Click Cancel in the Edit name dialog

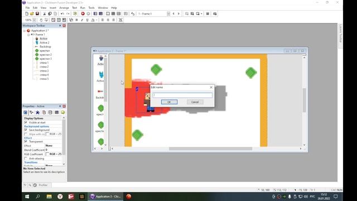tap(195, 102)
